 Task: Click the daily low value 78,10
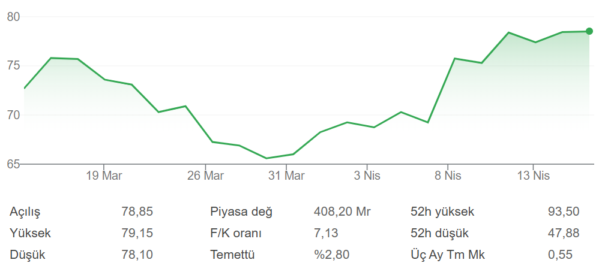pos(137,255)
